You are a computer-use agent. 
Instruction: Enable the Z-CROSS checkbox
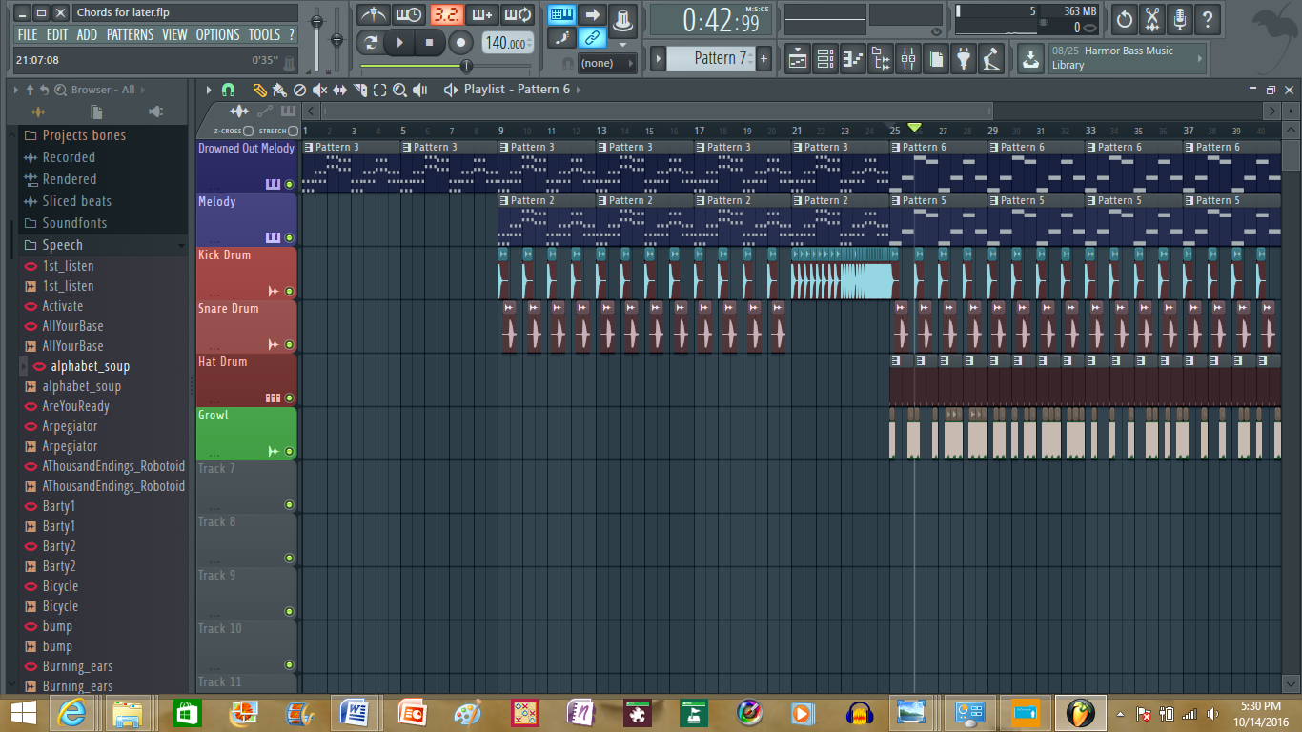click(248, 131)
